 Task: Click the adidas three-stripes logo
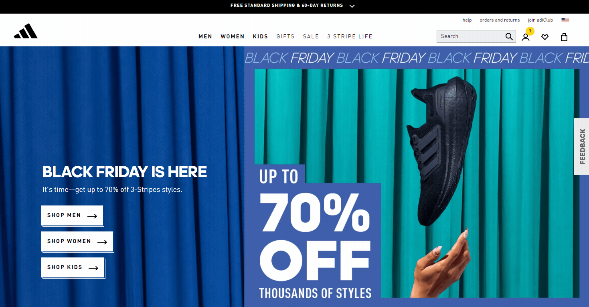pos(26,31)
